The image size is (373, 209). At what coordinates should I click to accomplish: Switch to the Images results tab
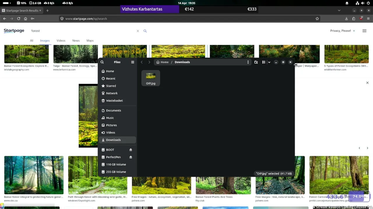pos(45,41)
